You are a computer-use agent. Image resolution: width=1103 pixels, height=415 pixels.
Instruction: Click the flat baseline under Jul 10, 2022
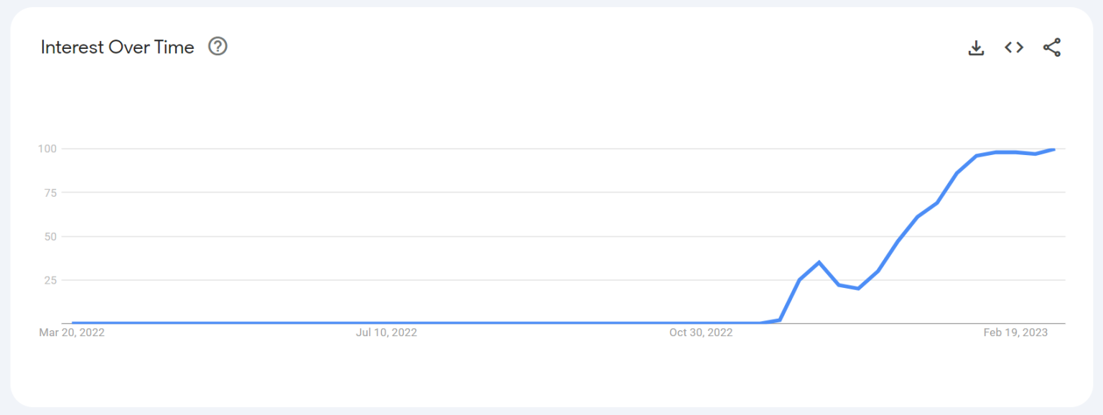(x=386, y=323)
